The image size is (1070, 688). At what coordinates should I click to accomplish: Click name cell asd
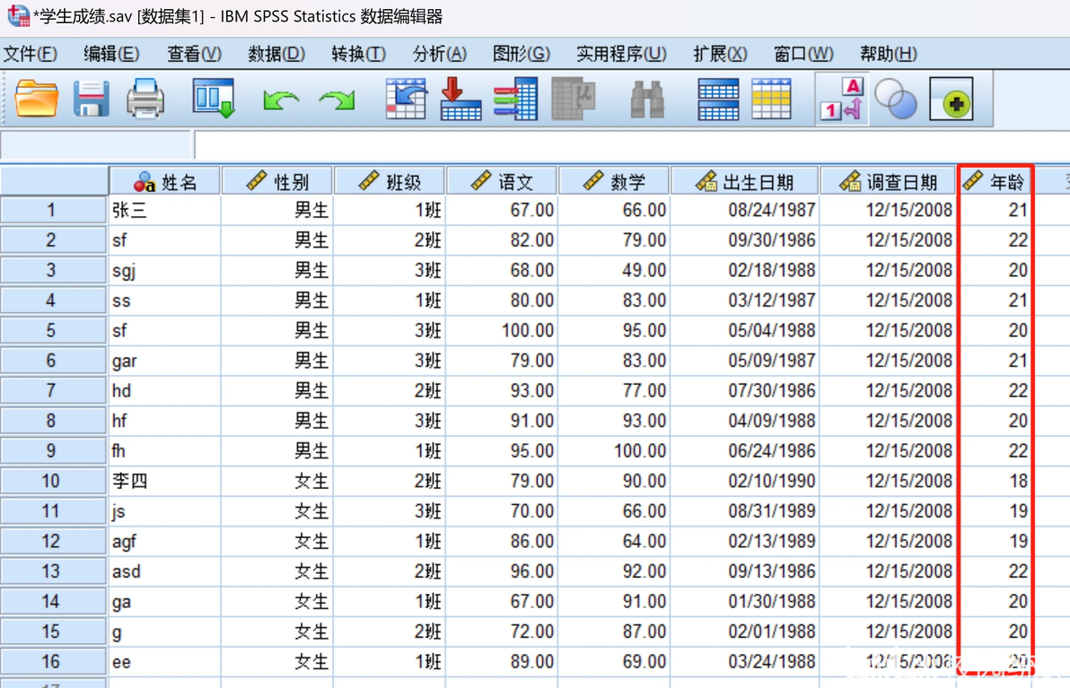[164, 571]
